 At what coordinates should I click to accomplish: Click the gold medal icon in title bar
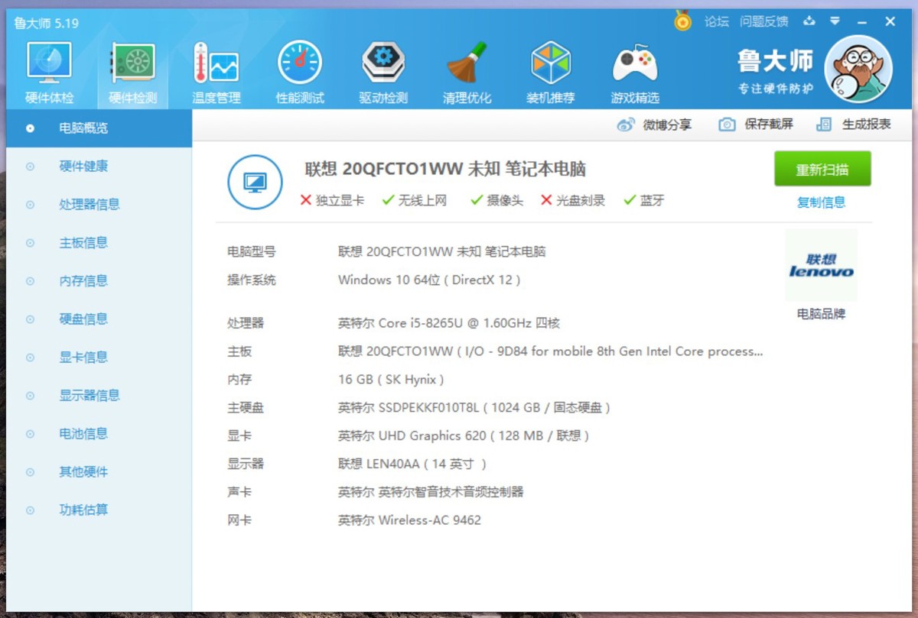point(682,21)
